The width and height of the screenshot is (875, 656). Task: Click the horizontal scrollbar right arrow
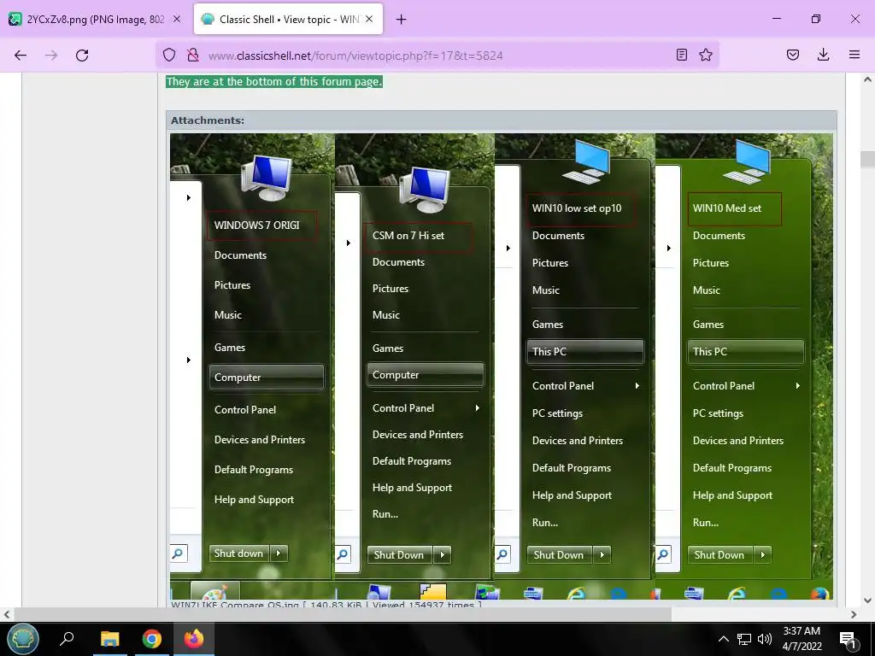pyautogui.click(x=854, y=614)
